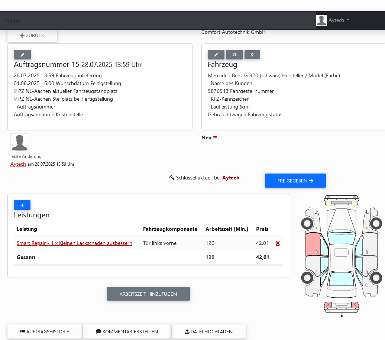385x340 pixels.
Task: Open the Smart Repair service link
Action: [x=74, y=243]
